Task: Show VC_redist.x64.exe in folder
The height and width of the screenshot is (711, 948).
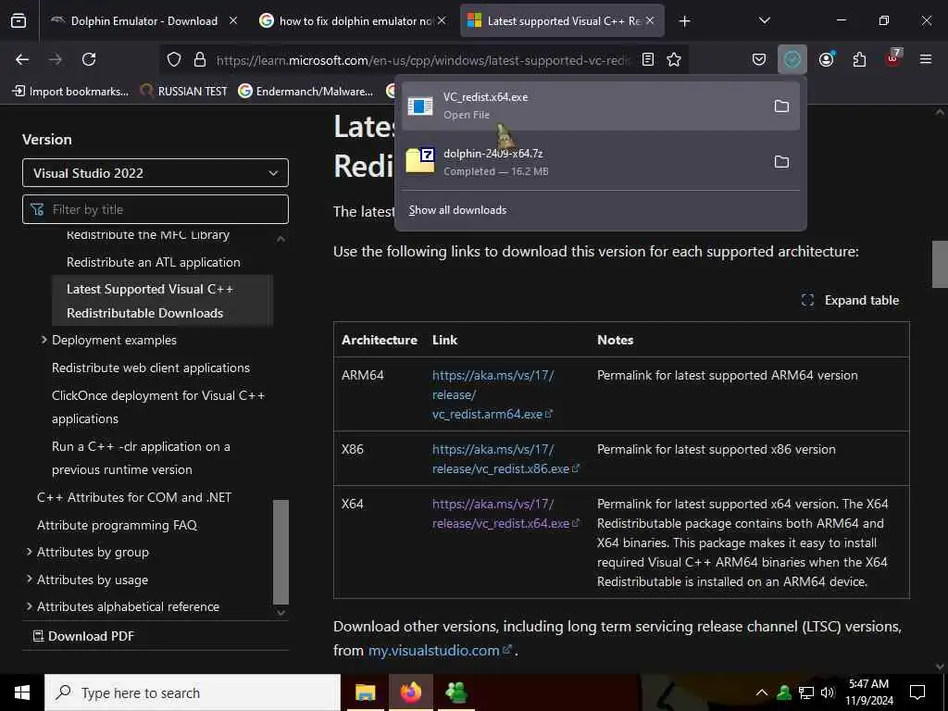Action: point(781,106)
